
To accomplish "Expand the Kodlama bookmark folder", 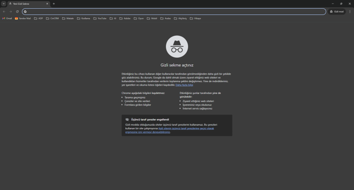I will point(84,18).
